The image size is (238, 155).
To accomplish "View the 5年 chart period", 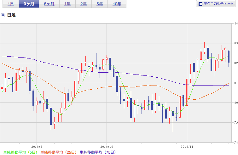I will point(100,4).
